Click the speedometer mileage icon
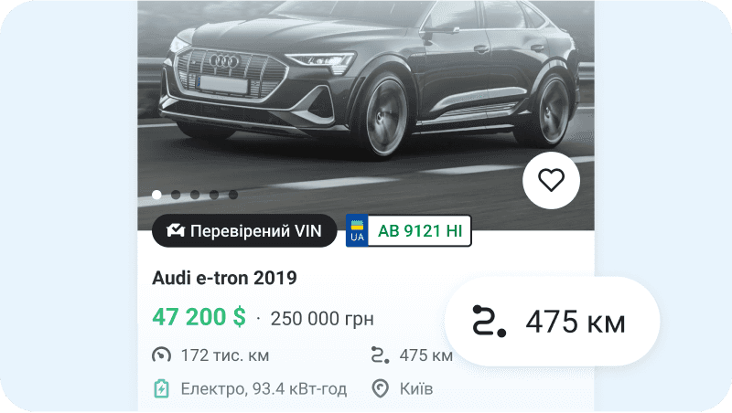The image size is (732, 413). tap(161, 355)
